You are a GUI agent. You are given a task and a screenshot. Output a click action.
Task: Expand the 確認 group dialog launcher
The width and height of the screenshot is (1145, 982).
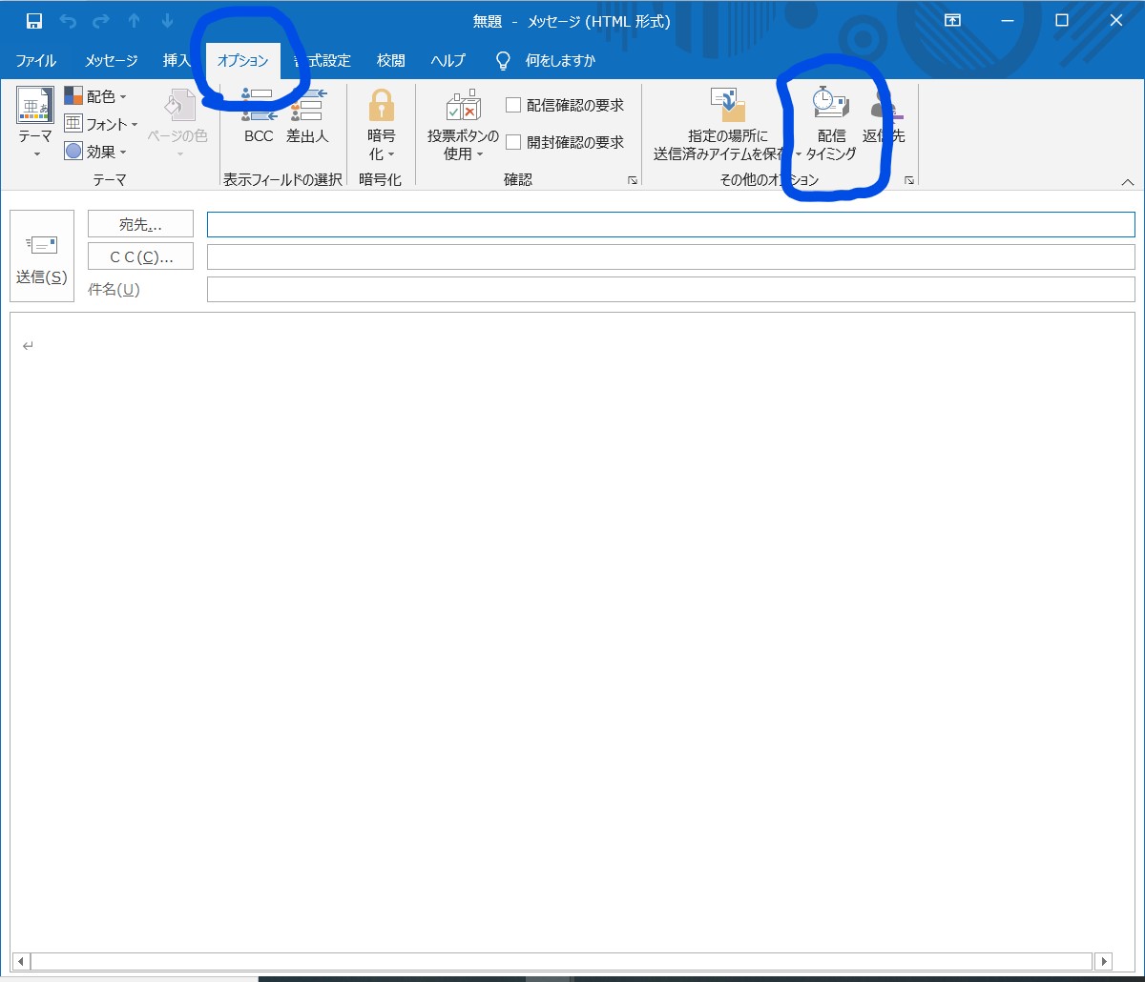pos(632,180)
